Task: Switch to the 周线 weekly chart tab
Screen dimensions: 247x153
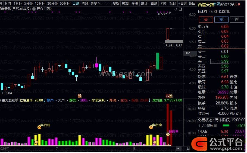Action: pos(85,3)
